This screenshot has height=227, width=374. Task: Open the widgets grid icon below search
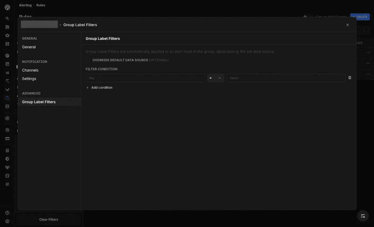[x=7, y=27]
